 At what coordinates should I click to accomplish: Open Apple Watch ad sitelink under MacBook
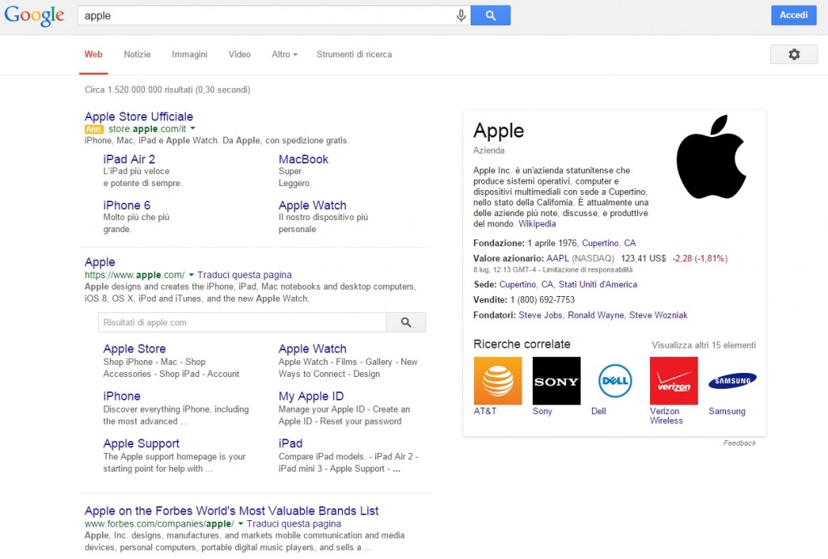pos(313,205)
